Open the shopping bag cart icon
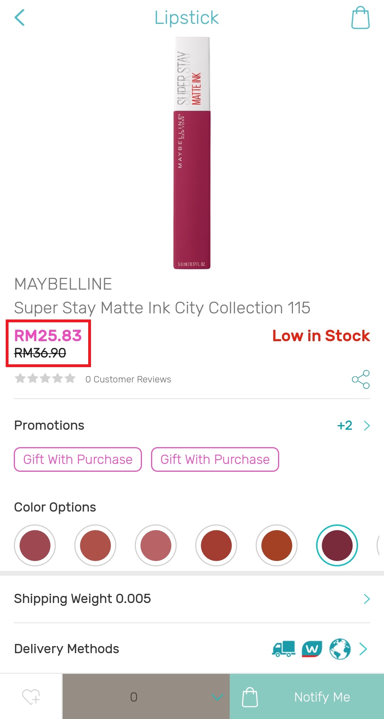Viewport: 384px width, 719px height. tap(360, 18)
